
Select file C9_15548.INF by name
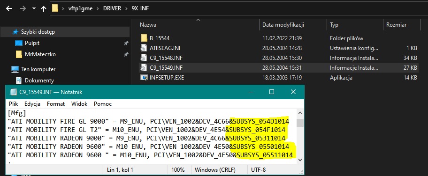[x=166, y=58]
